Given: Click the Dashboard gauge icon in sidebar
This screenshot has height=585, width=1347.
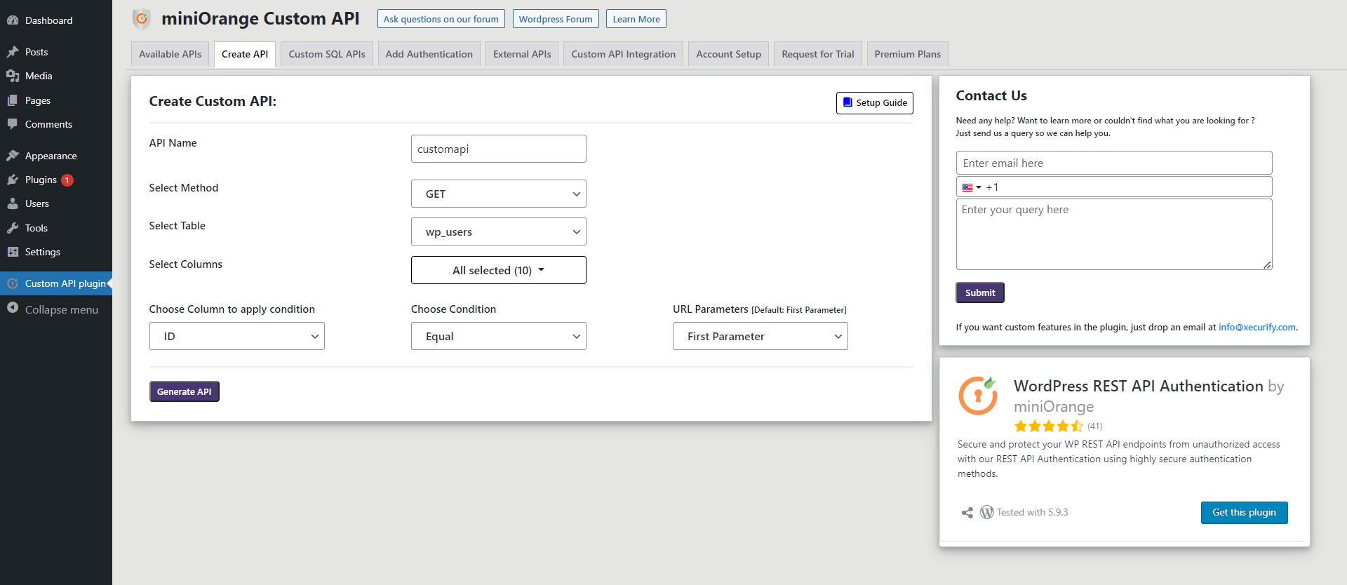Looking at the screenshot, I should tap(13, 20).
